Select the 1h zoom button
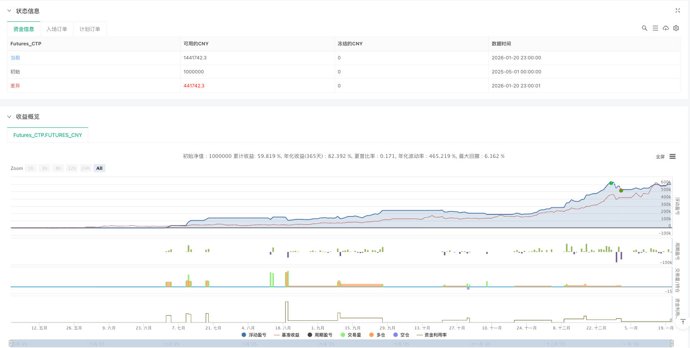The height and width of the screenshot is (348, 690). (31, 168)
